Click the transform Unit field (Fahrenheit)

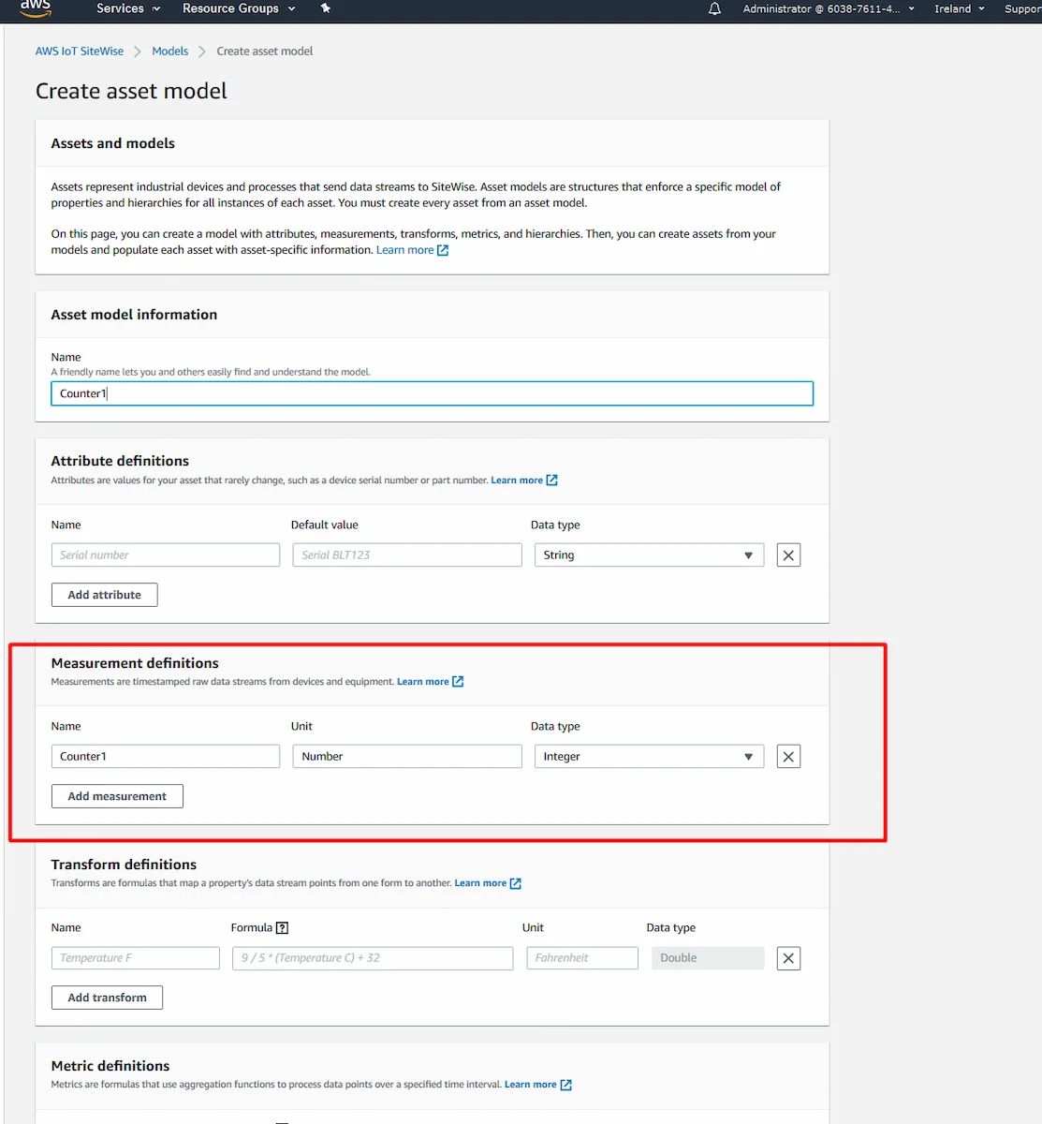tap(582, 958)
